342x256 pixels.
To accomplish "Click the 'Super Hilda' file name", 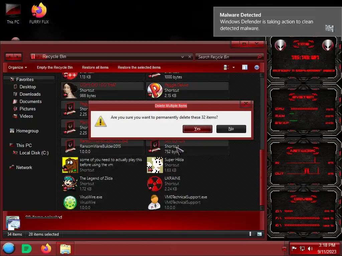I will point(174,160).
